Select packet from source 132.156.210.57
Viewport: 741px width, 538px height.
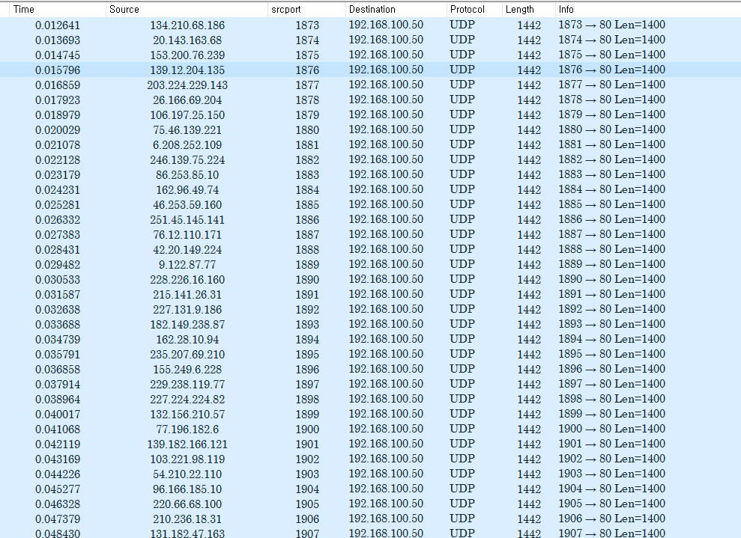tap(370, 414)
